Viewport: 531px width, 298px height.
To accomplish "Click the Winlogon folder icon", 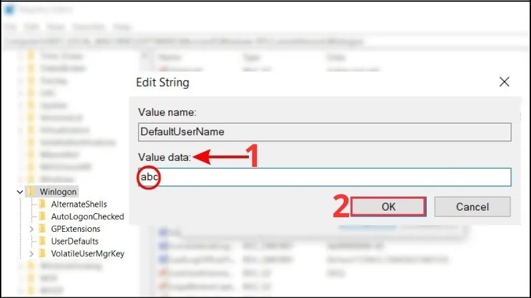I will [31, 192].
